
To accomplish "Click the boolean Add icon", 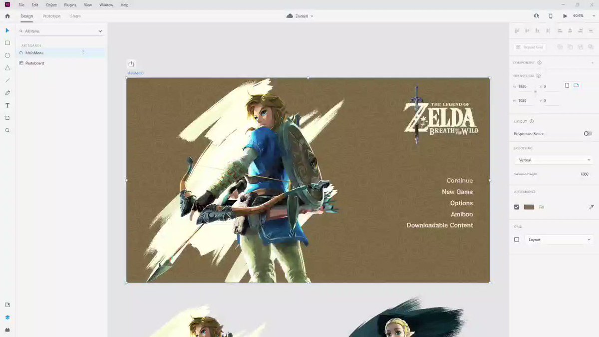I will tap(560, 47).
